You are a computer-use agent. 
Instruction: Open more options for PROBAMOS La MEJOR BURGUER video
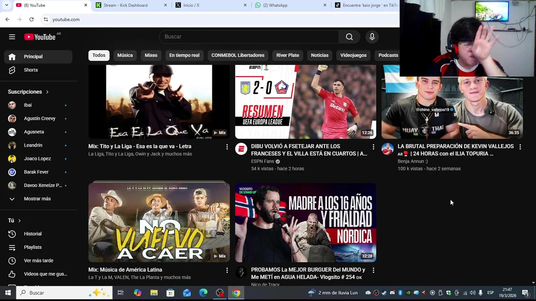[x=374, y=270]
